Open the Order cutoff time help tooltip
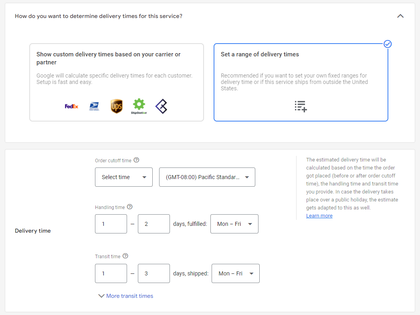This screenshot has height=315, width=420. (x=136, y=159)
